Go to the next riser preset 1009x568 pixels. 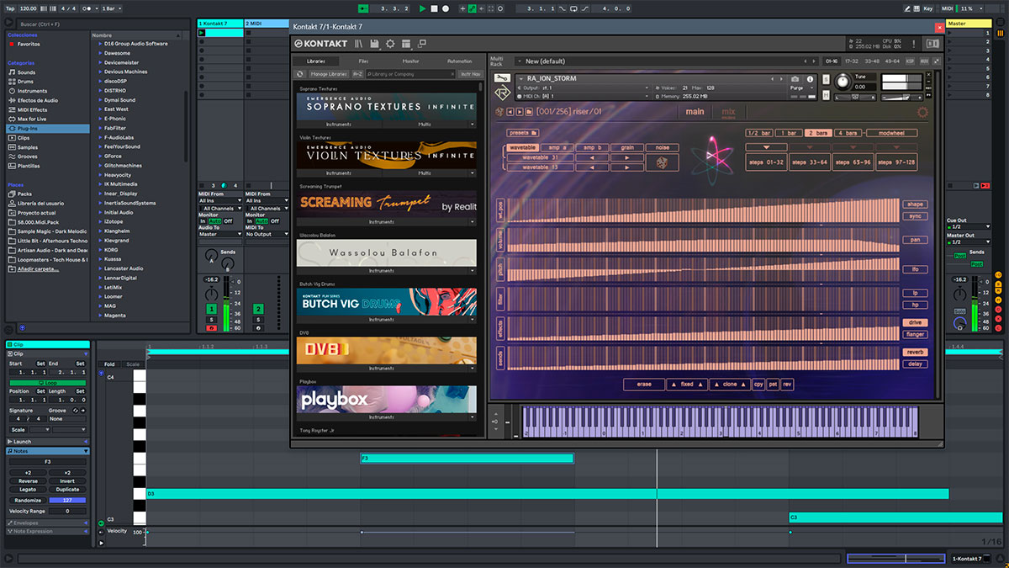[519, 111]
